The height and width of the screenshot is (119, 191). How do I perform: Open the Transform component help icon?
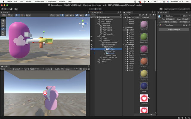[x=184, y=25]
